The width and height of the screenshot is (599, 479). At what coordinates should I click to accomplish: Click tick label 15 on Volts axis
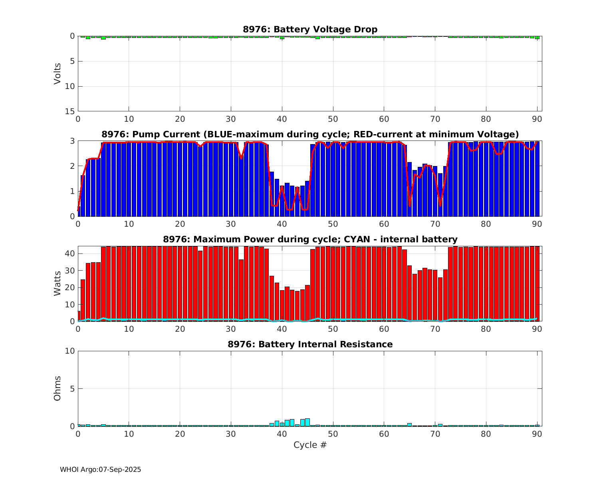click(70, 111)
